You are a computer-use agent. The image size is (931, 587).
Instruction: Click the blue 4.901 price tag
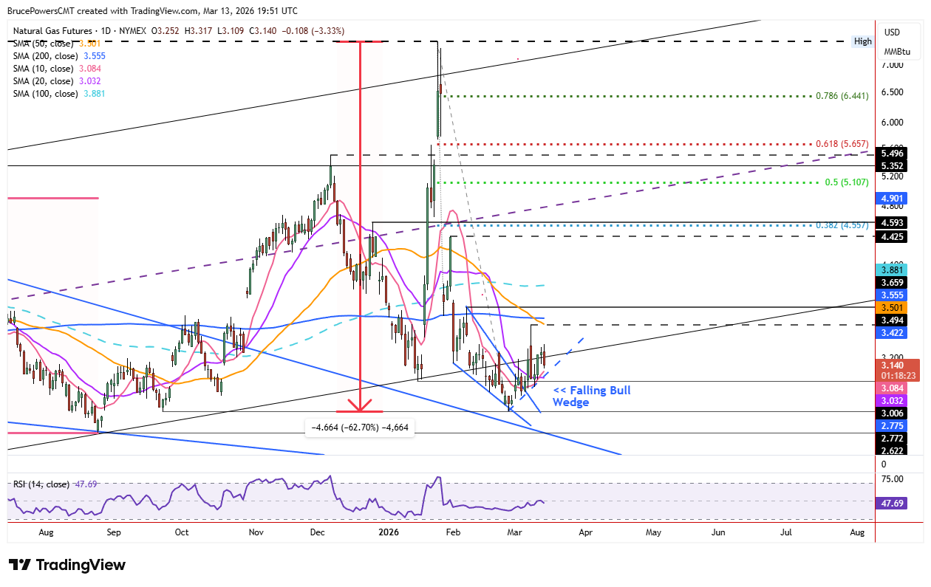click(892, 198)
